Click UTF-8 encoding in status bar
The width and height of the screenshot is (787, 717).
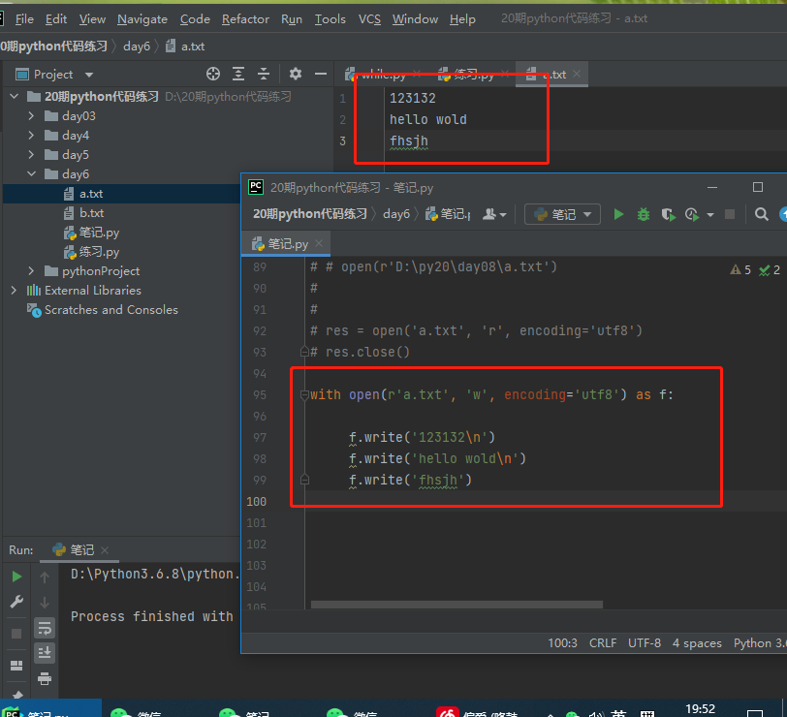[644, 642]
